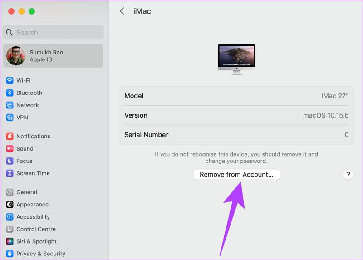Click the search magnifying glass icon

[9, 32]
